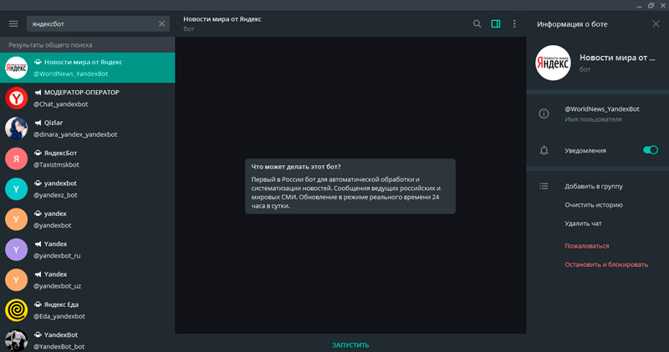Minimize the Telegram window

click(639, 6)
